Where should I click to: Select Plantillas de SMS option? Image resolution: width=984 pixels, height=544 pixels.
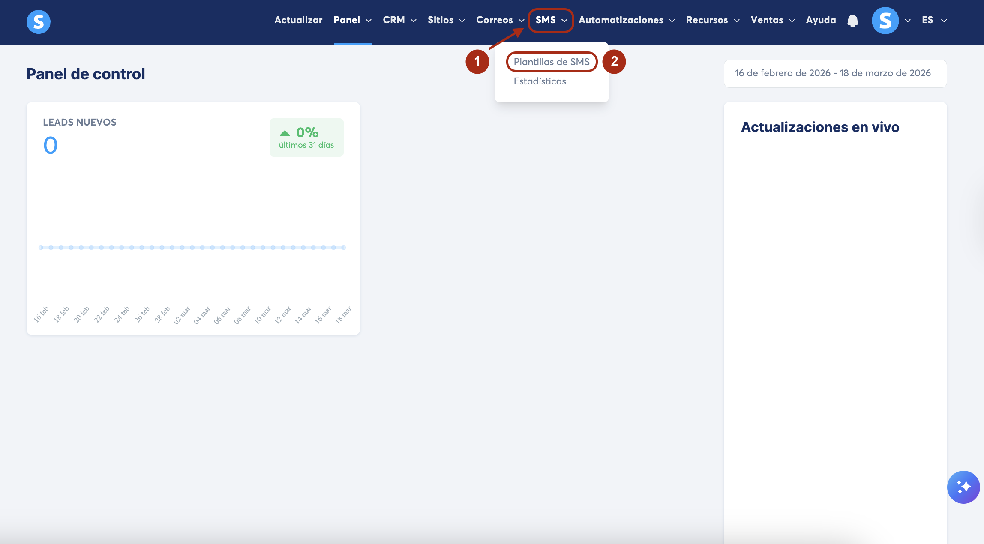pyautogui.click(x=552, y=62)
